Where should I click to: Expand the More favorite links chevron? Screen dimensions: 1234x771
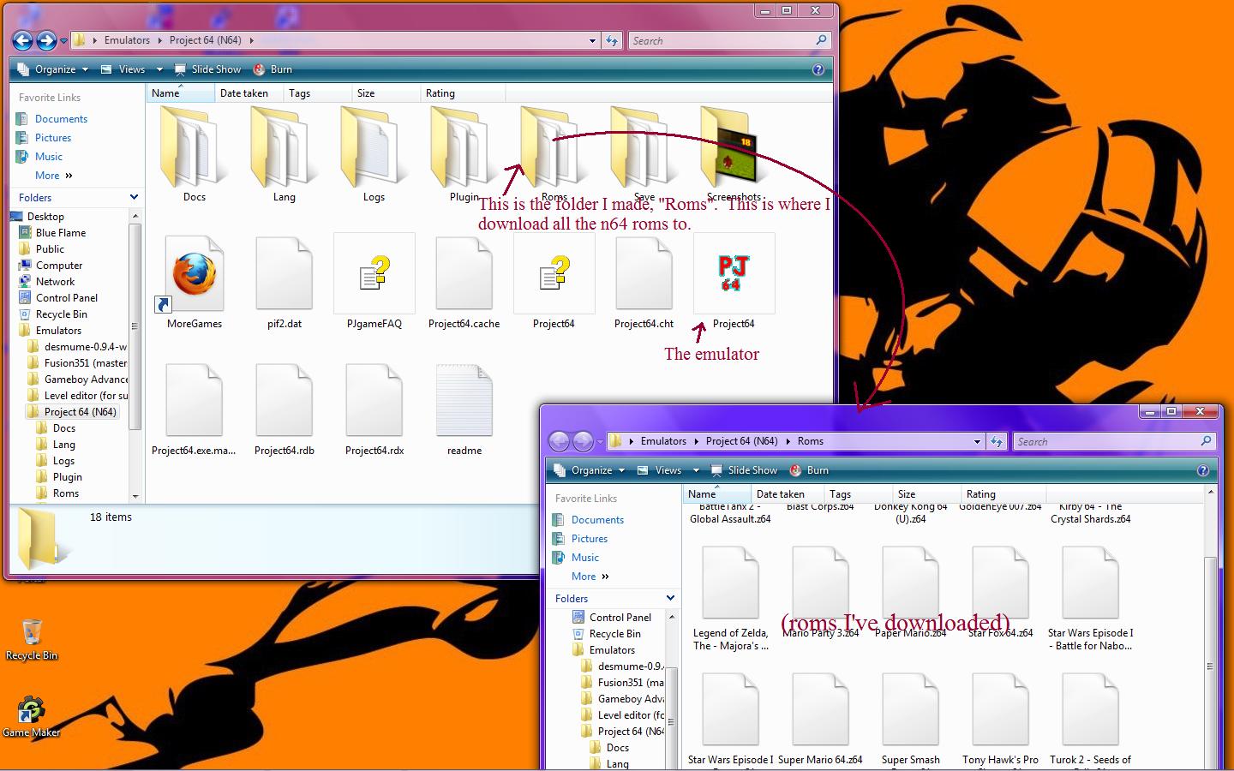pyautogui.click(x=69, y=176)
